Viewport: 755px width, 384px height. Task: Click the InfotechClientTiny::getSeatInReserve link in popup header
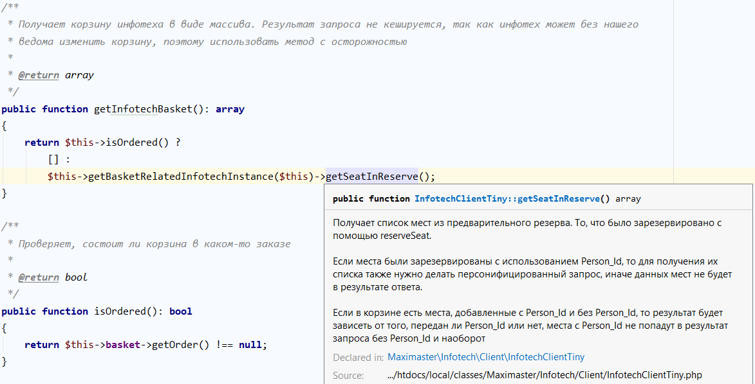[x=507, y=199]
